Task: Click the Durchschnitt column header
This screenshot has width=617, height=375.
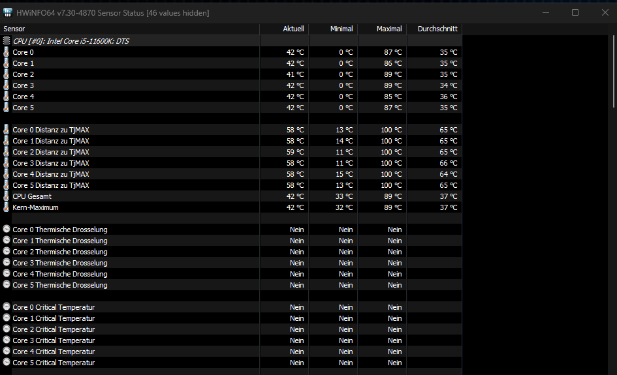Action: 434,29
